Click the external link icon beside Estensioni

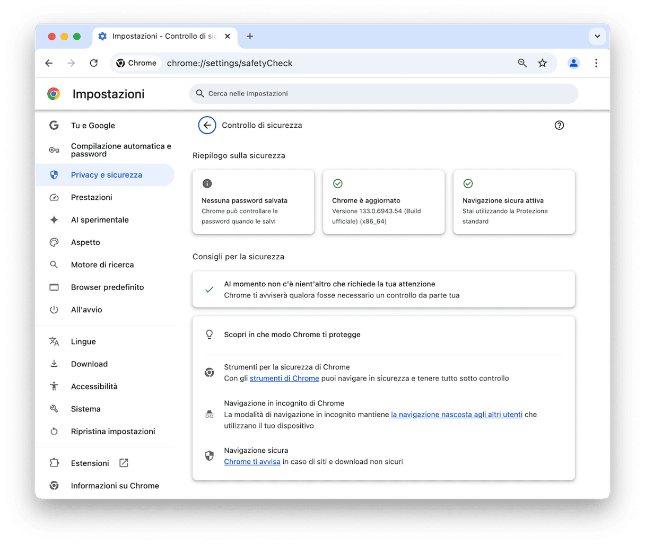tap(124, 463)
